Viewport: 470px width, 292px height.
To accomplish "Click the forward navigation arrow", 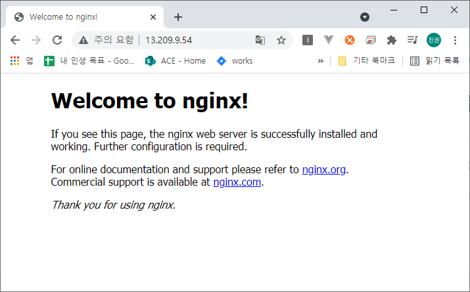I will (36, 40).
